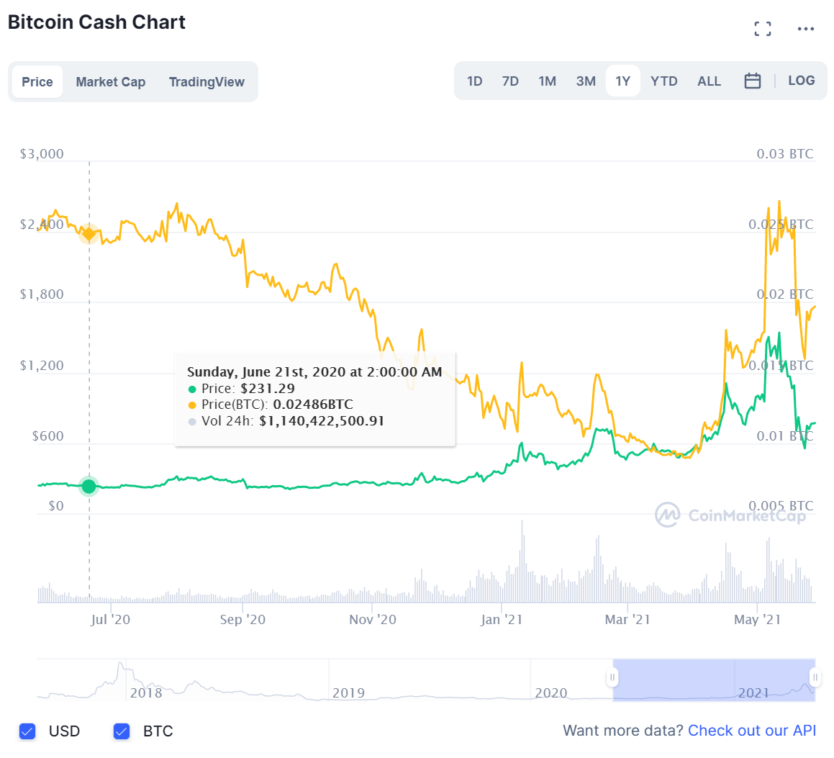Viewport: 834px width, 758px height.
Task: Toggle the USD checkbox
Action: [x=27, y=731]
